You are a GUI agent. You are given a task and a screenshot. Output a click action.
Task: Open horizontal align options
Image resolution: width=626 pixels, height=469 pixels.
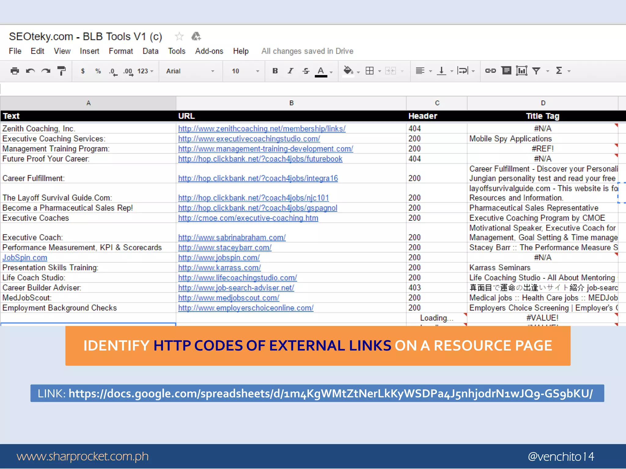point(420,71)
